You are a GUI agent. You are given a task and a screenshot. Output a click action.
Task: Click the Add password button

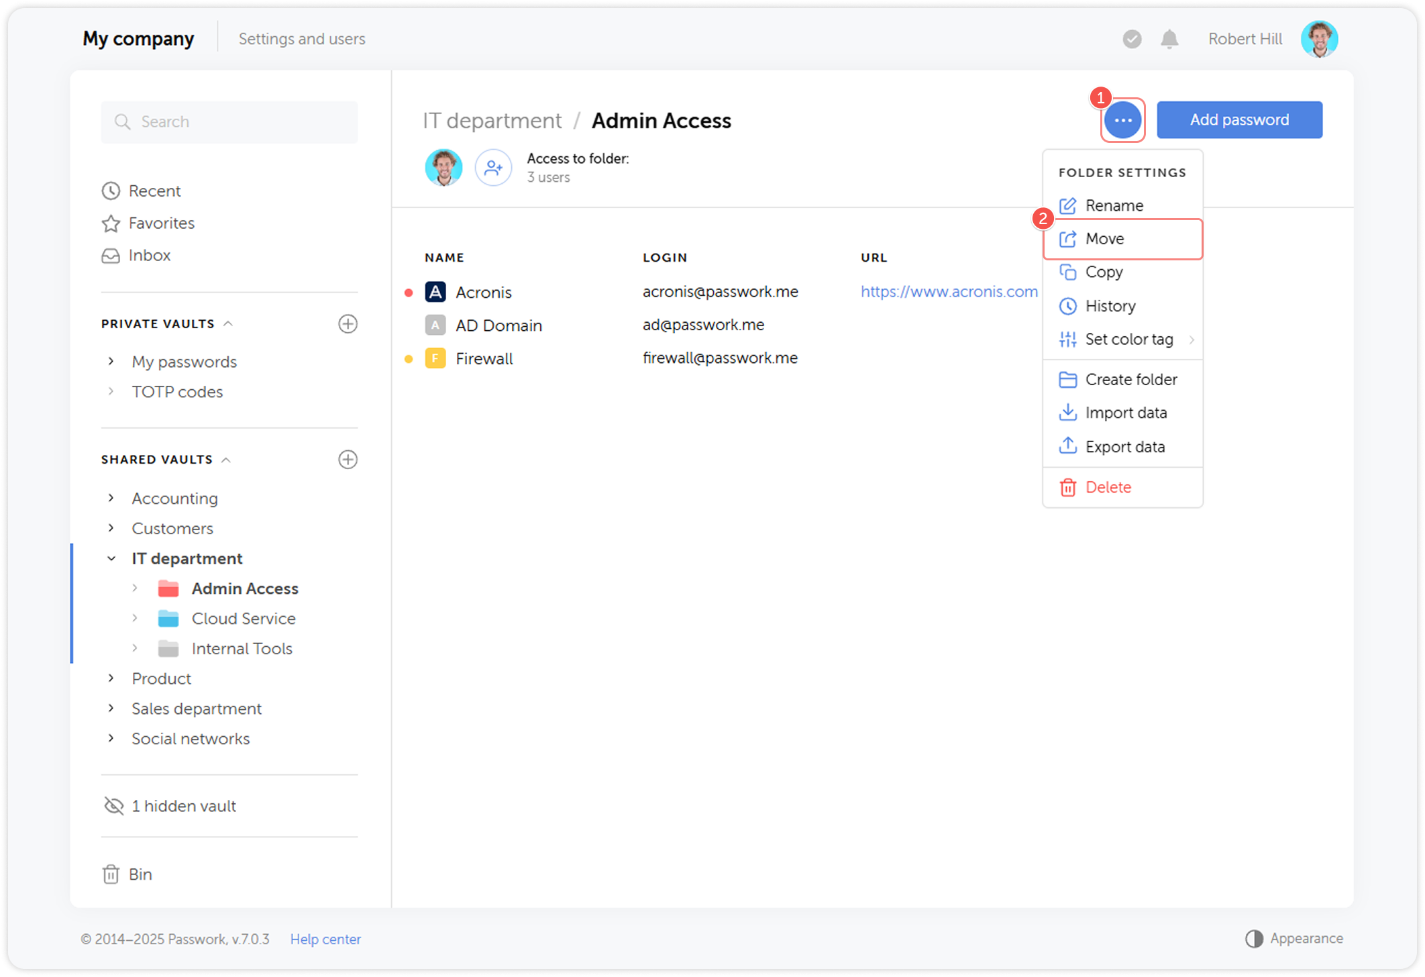[x=1238, y=120]
